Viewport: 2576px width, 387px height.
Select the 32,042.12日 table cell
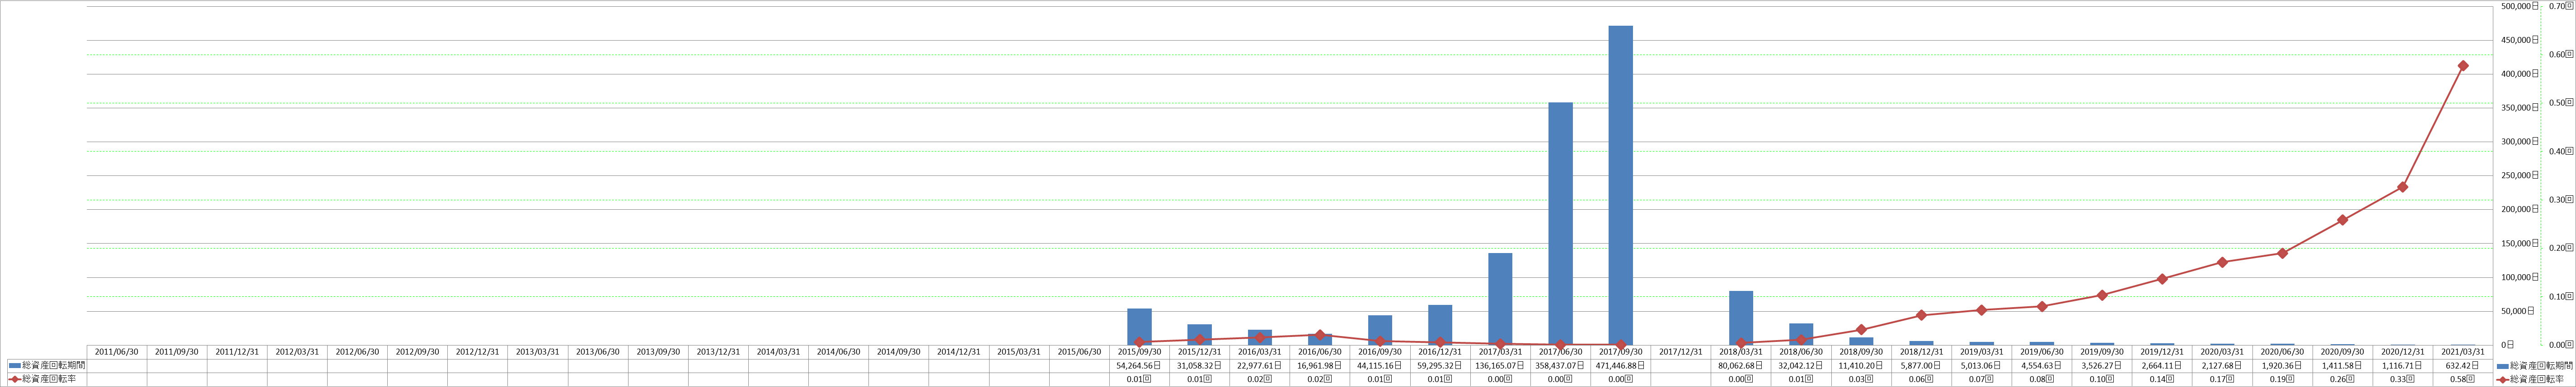point(1801,366)
